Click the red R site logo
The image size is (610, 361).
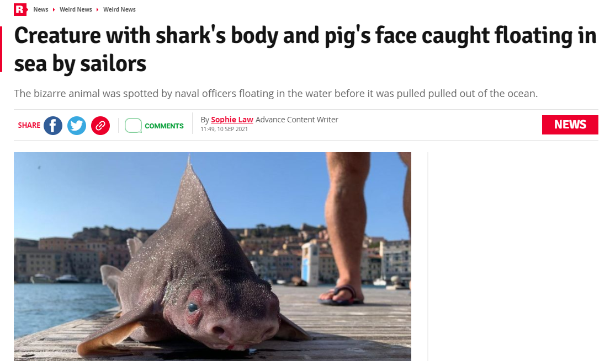point(20,9)
